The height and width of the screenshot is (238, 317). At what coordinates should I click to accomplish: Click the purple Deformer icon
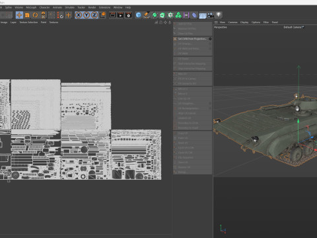point(194,15)
